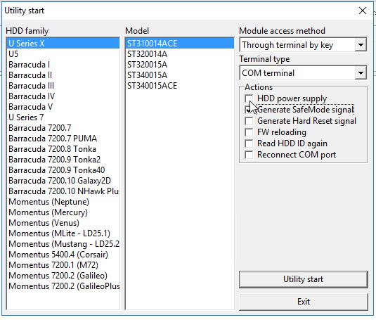Choose Momentus 7200.1 (M72)
This screenshot has width=376, height=320.
(x=63, y=265)
